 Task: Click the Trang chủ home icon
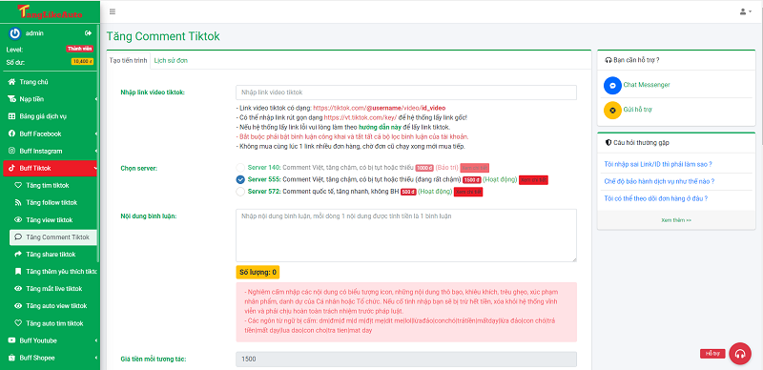11,82
